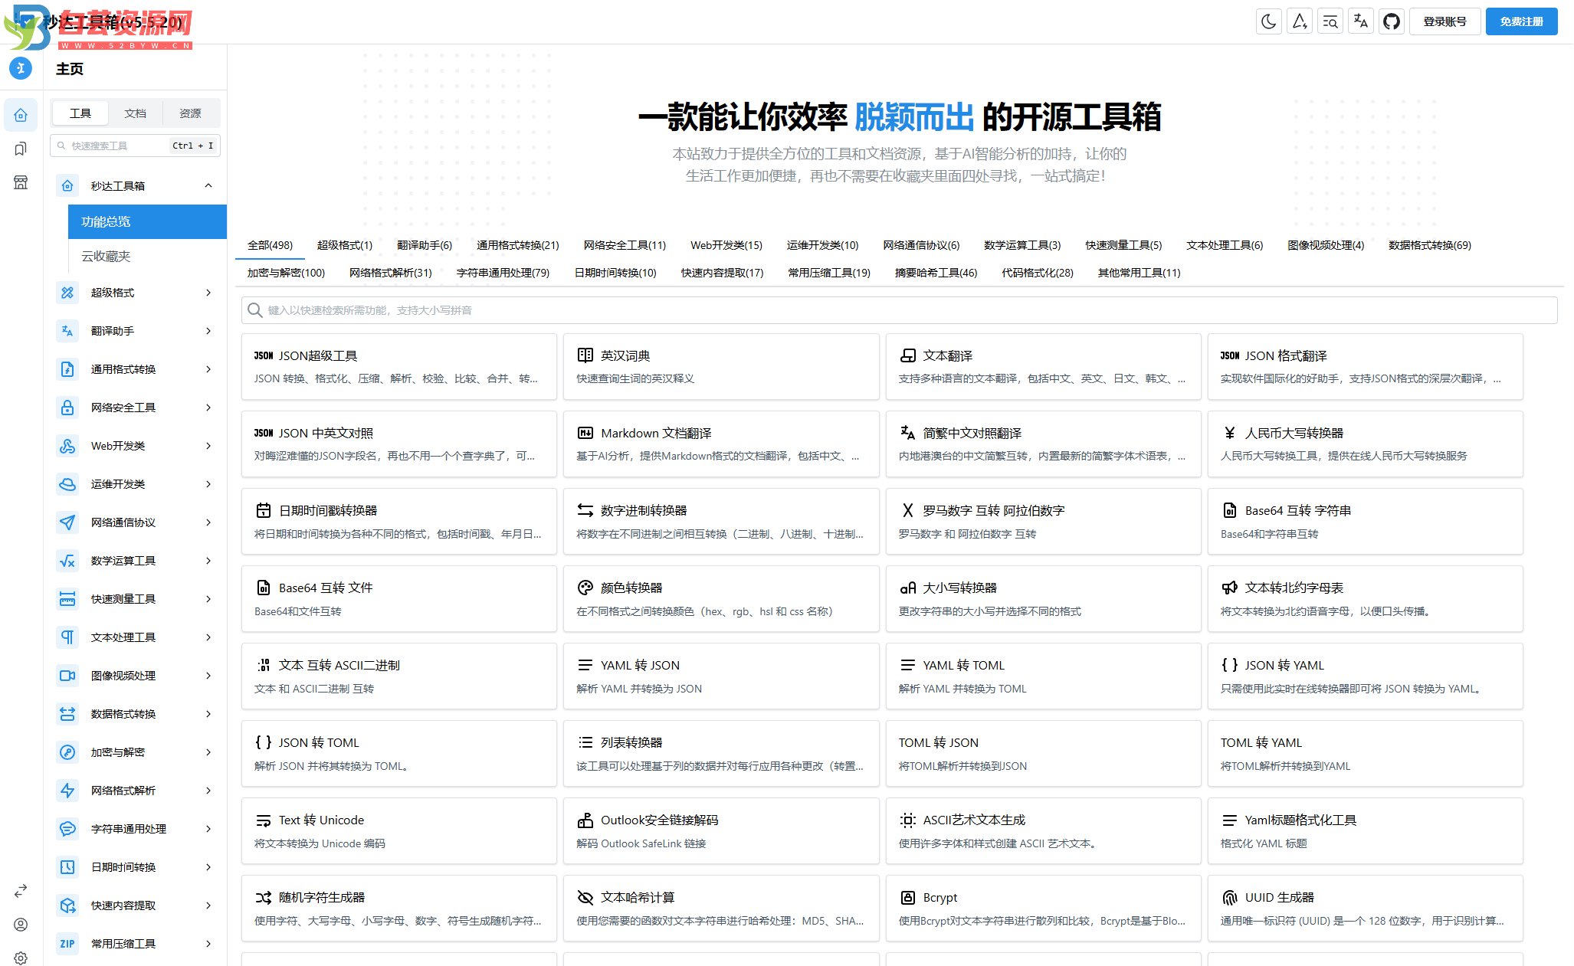Open the home icon in left rail
Viewport: 1574px width, 966px height.
(21, 115)
